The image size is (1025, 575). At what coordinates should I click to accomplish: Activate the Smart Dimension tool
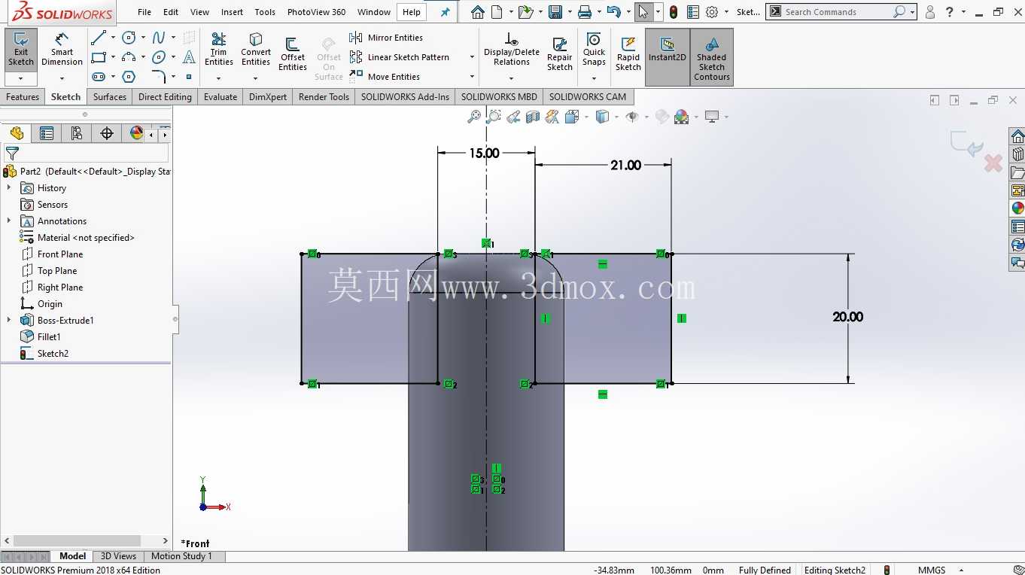62,49
